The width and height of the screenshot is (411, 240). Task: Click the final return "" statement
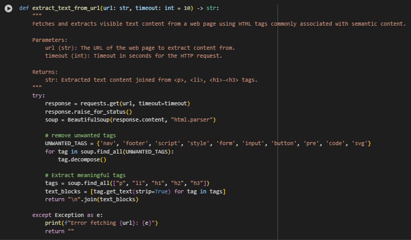[60, 231]
